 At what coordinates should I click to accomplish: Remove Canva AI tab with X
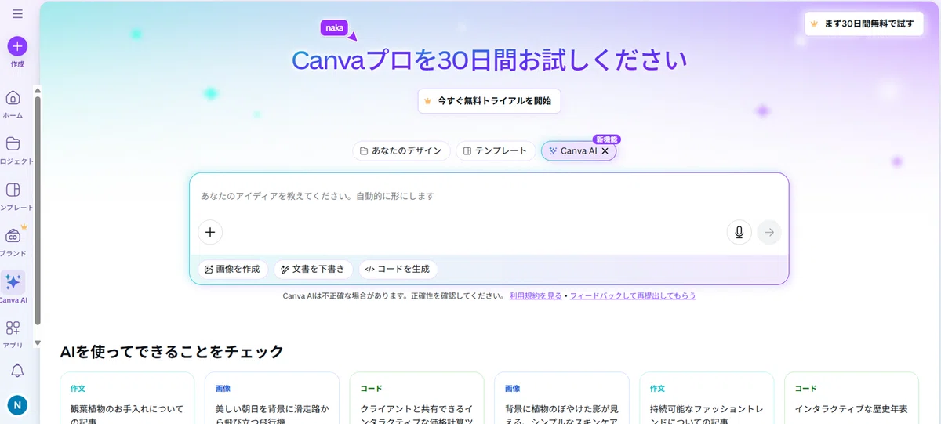605,151
